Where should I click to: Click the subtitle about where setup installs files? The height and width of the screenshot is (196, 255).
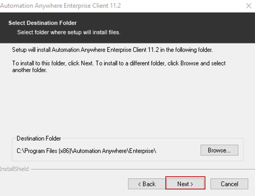(68, 32)
